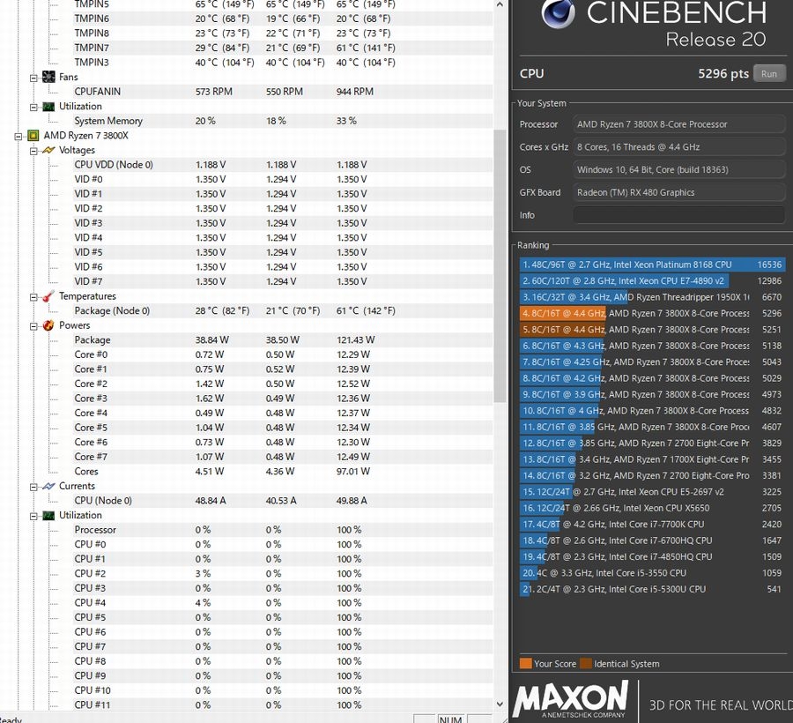Collapse the Currents node

[33, 488]
